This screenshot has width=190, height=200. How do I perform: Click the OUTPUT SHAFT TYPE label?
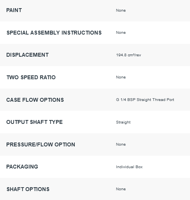coord(35,122)
